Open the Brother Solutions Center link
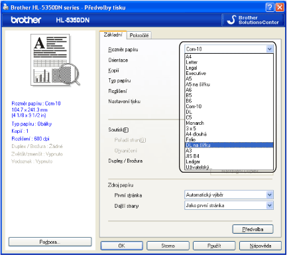The width and height of the screenshot is (287, 255). coord(253,20)
